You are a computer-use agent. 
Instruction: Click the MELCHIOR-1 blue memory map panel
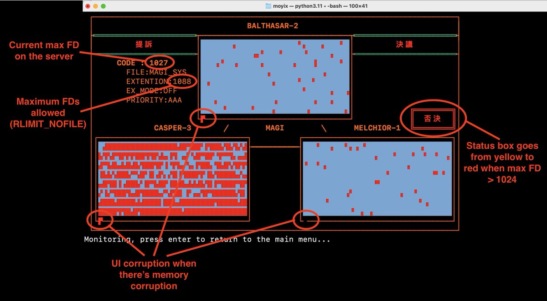[377, 179]
